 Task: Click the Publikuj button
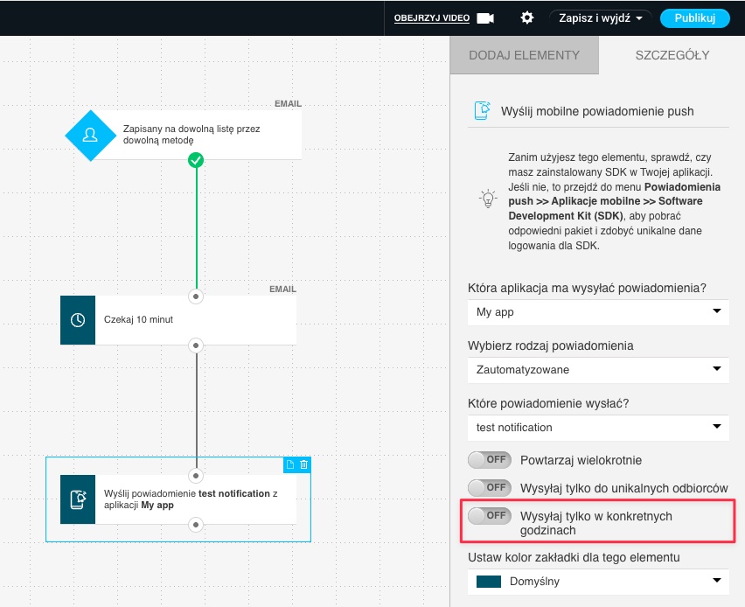point(694,18)
